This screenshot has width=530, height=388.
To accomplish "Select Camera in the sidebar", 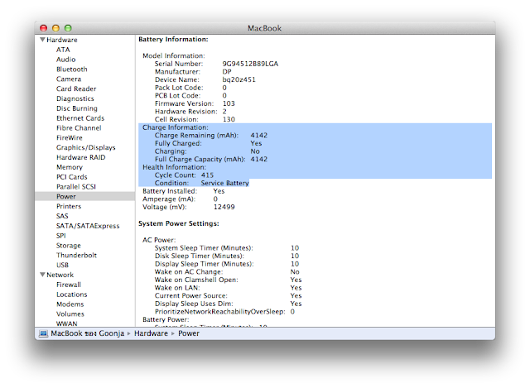I will pyautogui.click(x=69, y=79).
